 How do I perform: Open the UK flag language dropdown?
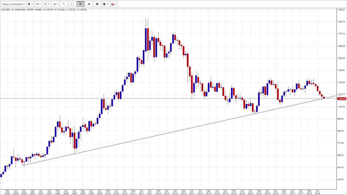coord(114,4)
